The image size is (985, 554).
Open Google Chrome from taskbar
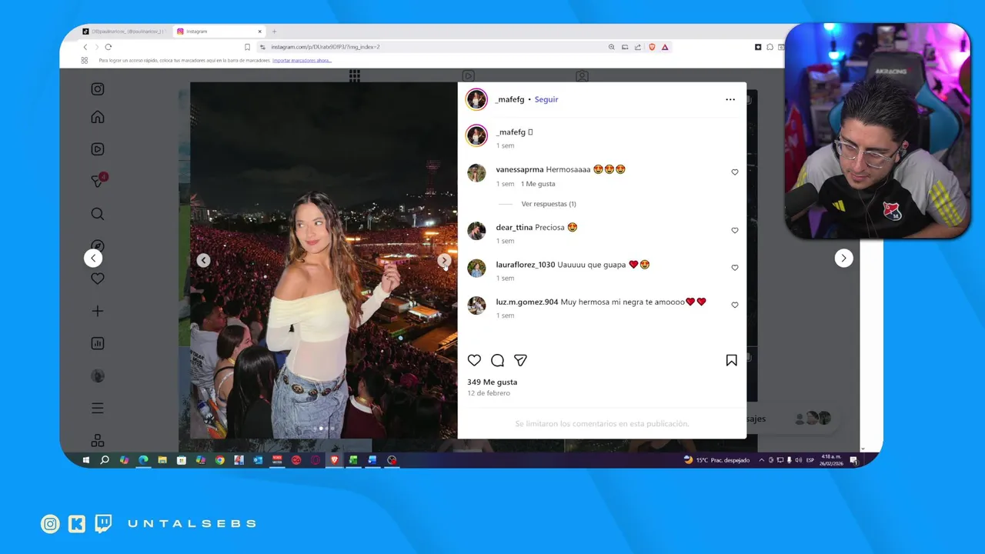tap(219, 460)
